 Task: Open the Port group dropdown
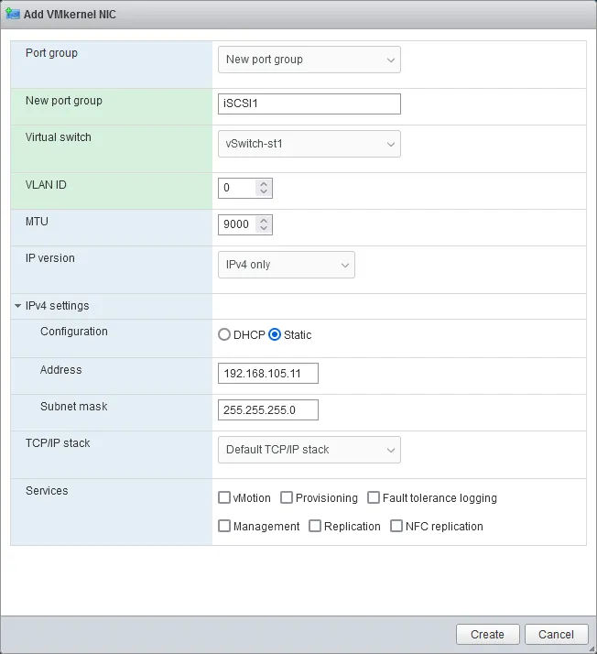[309, 60]
